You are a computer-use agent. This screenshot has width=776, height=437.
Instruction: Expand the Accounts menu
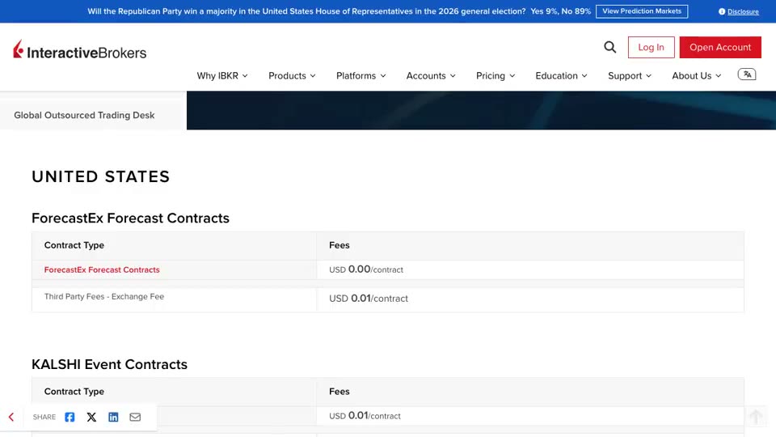click(431, 76)
